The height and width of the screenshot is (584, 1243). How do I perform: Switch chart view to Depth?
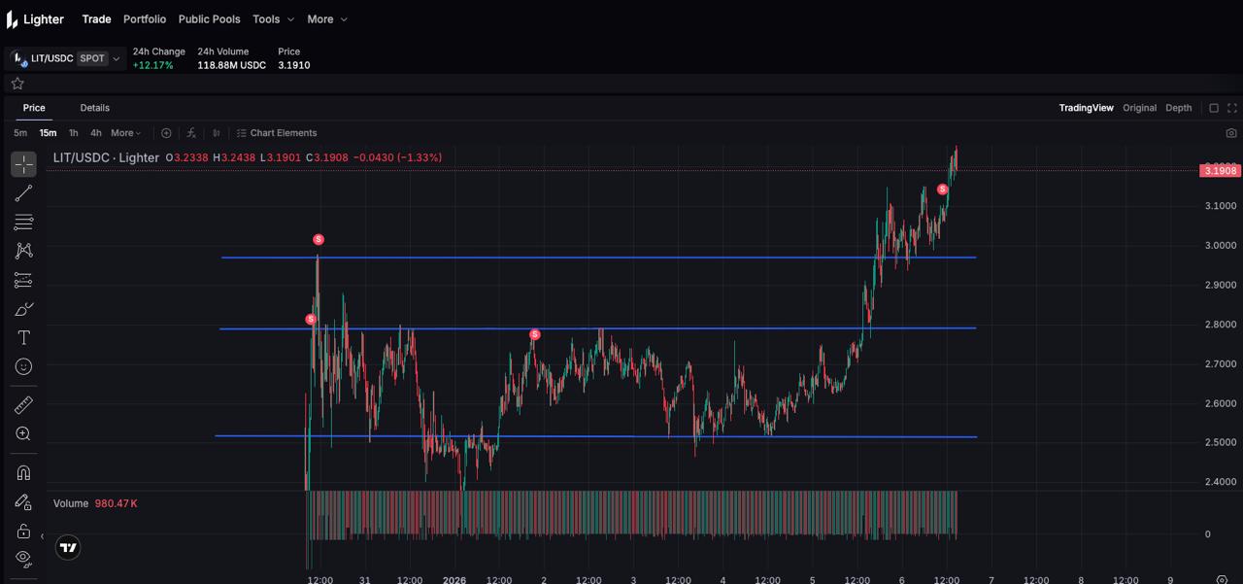[x=1178, y=108]
